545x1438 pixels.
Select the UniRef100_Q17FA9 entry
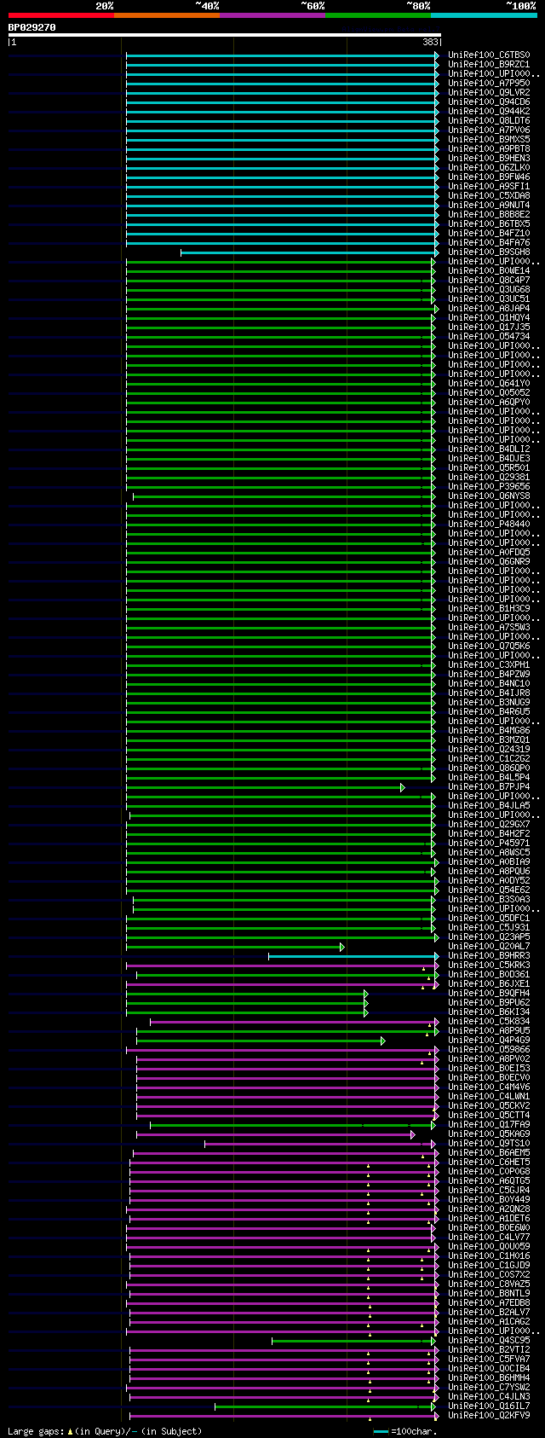(489, 1125)
